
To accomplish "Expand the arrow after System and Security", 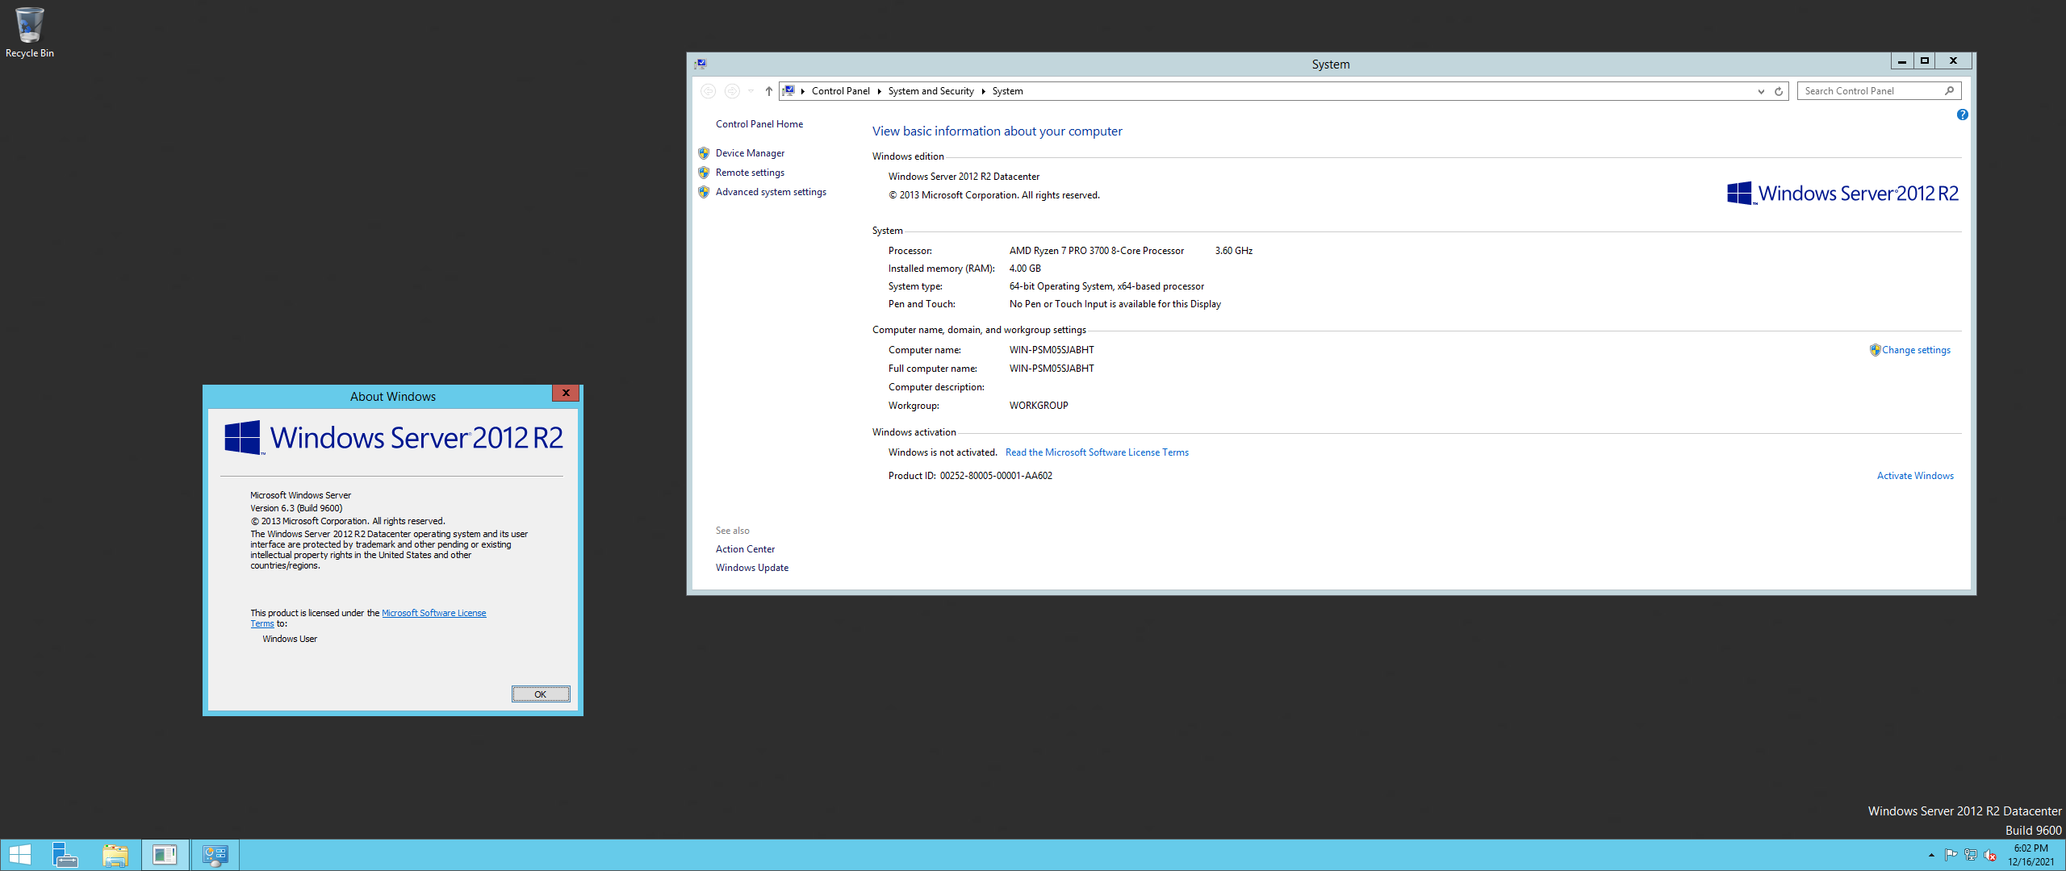I will (x=984, y=91).
